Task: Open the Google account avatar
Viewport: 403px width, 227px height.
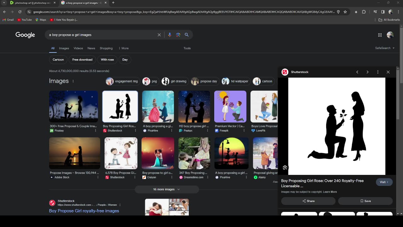Action: 390,35
